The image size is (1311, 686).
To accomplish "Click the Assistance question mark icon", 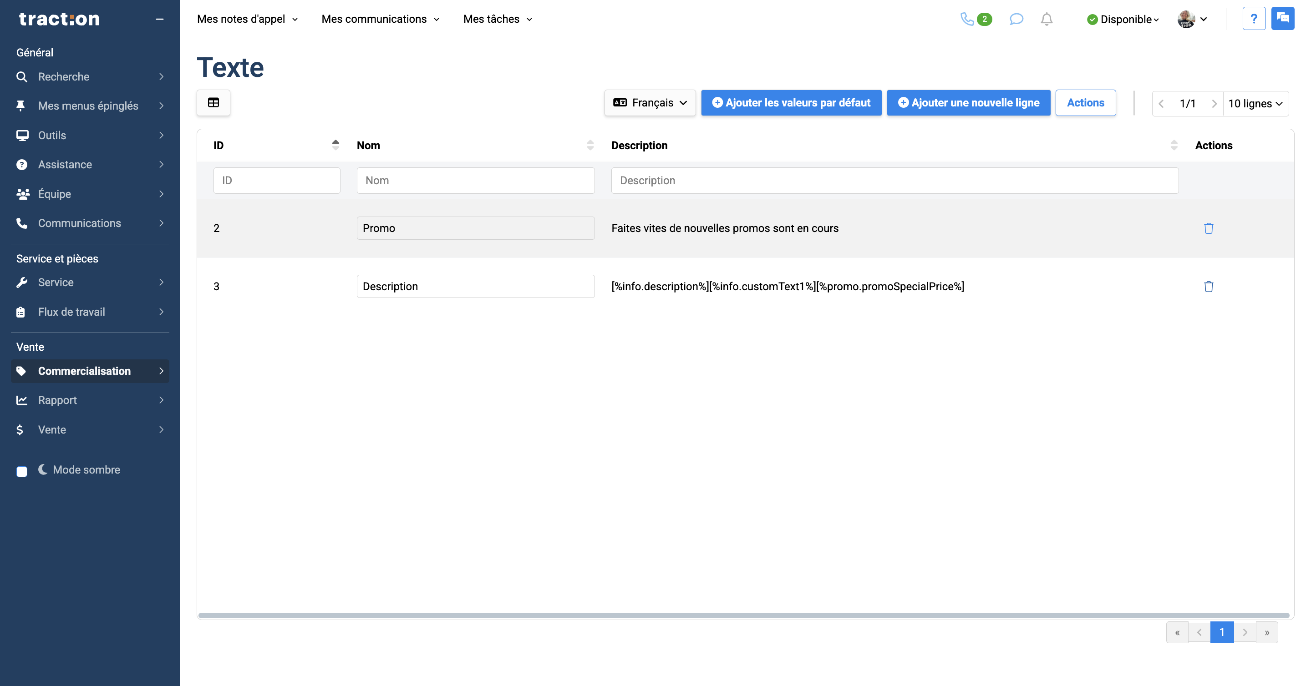I will [22, 164].
